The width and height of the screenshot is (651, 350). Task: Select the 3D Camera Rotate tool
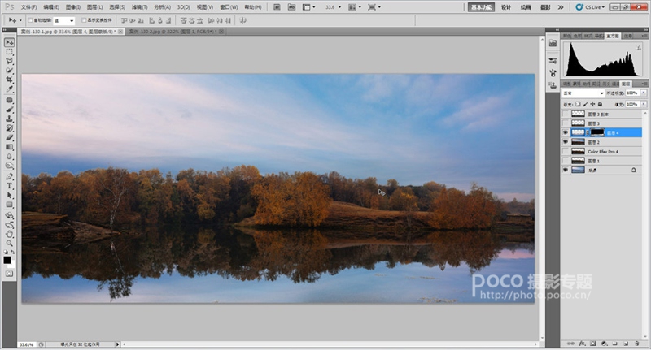point(9,225)
